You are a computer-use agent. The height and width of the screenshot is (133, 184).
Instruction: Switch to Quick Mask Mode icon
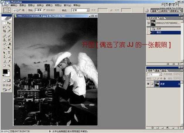pyautogui.click(x=9, y=80)
